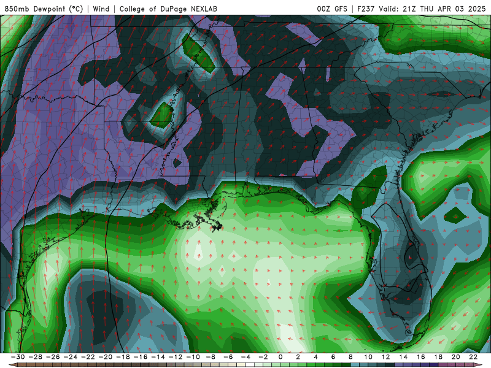Click the -30 colorbar label
Image resolution: width=491 pixels, height=368 pixels.
[18, 357]
